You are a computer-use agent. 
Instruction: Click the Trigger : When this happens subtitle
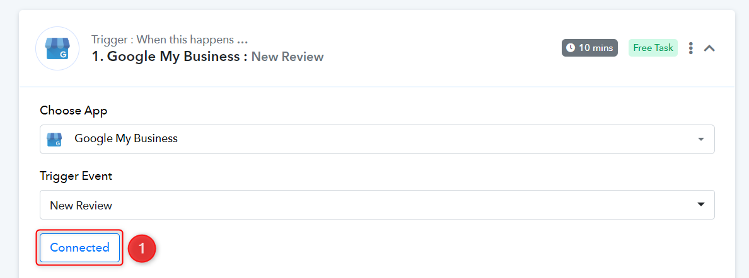(170, 40)
